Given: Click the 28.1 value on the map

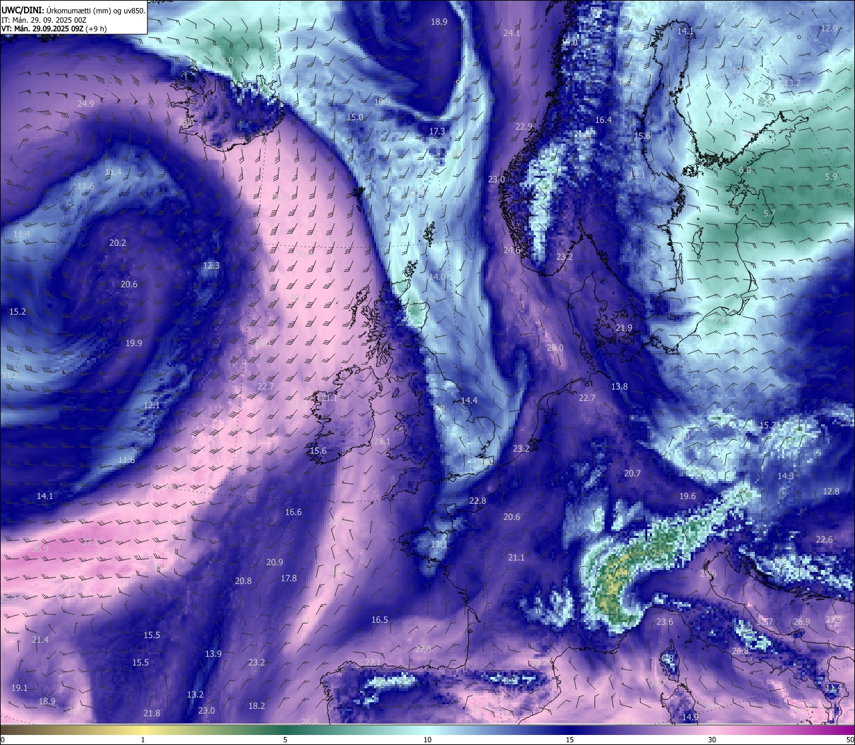Looking at the screenshot, I should point(381,441).
